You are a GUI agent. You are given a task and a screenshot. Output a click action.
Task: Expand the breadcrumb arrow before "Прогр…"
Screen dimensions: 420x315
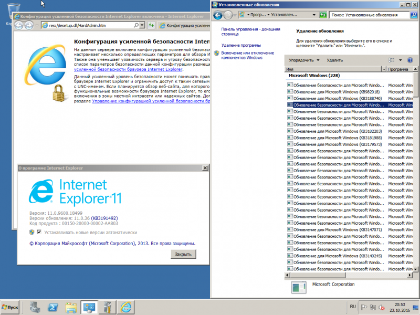tap(248, 15)
